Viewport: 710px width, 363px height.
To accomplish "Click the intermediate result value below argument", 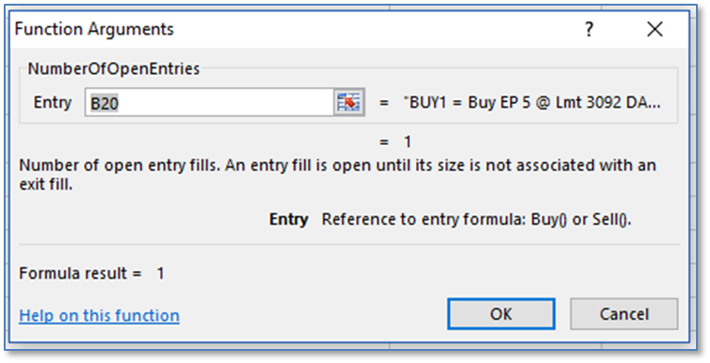I will (408, 141).
